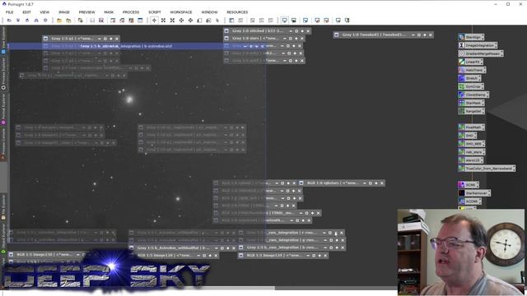Select the StarMask process icon
The image size is (527, 296).
[x=471, y=103]
